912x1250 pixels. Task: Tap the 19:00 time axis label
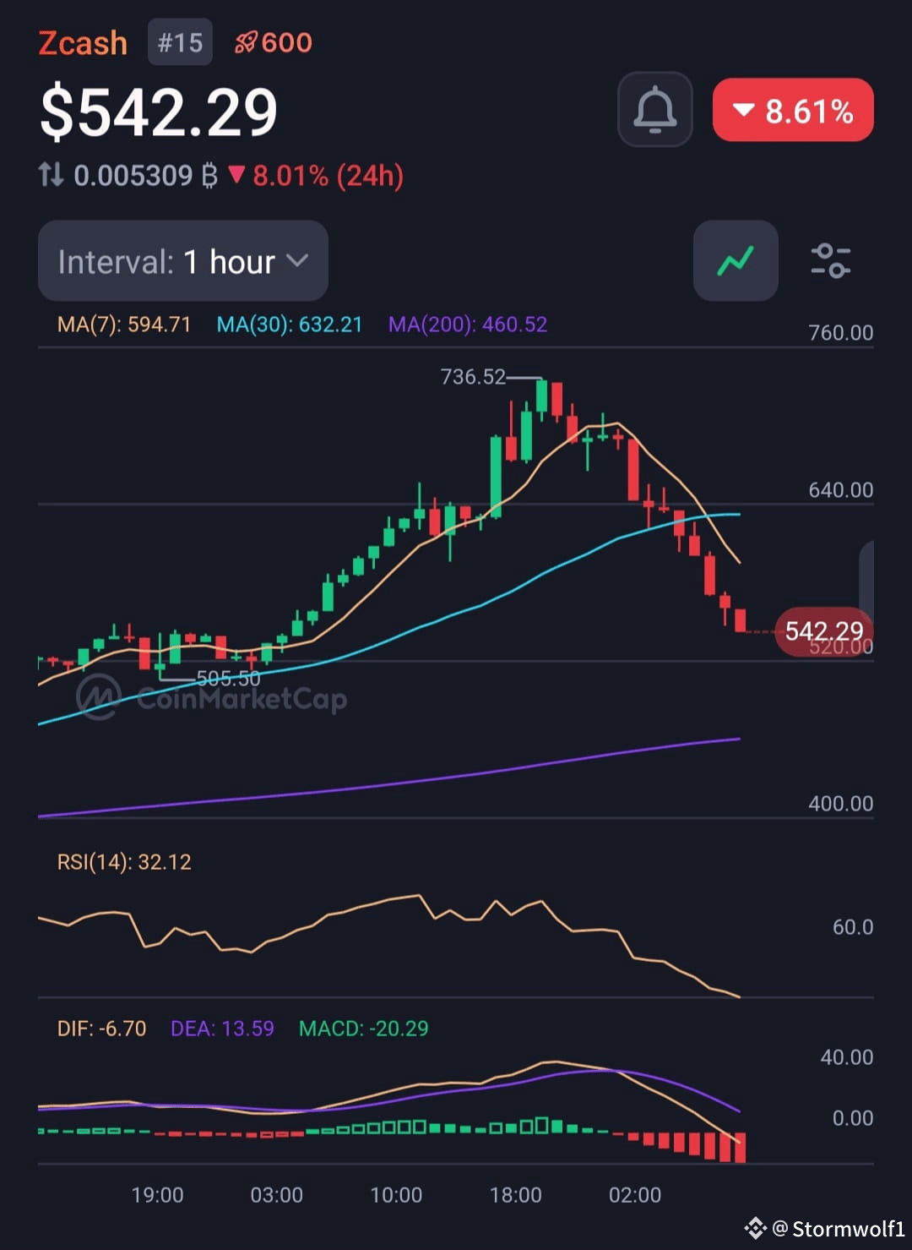click(x=157, y=1195)
